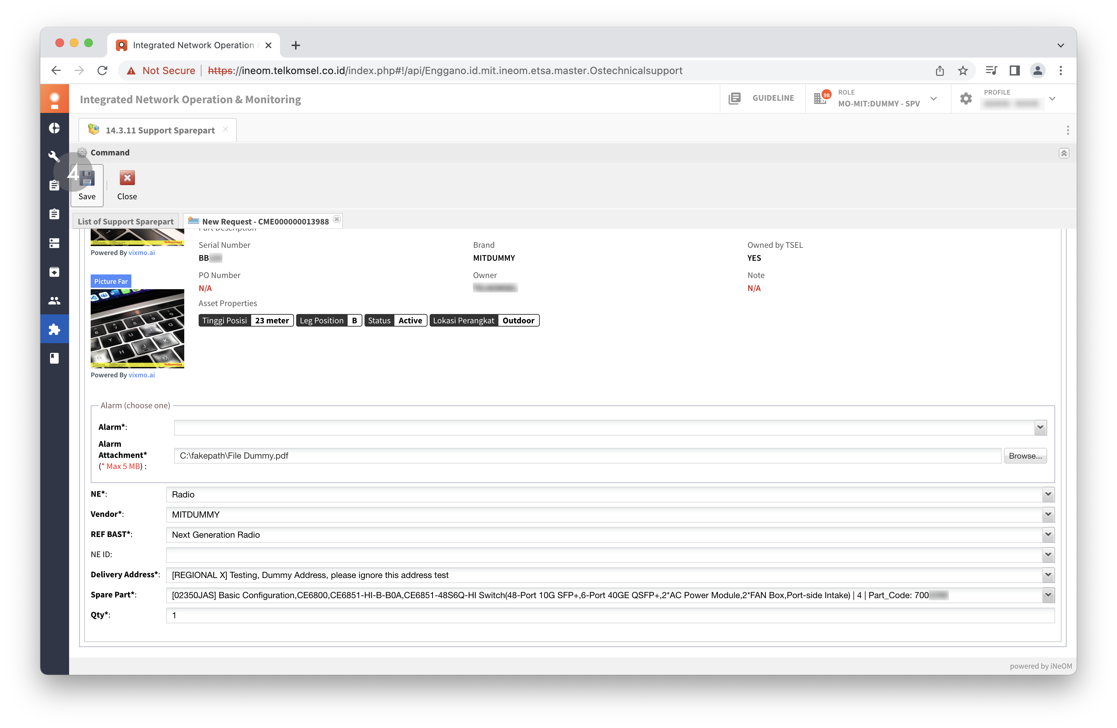Click the Picture Far label
Viewport: 1117px width, 728px height.
111,281
